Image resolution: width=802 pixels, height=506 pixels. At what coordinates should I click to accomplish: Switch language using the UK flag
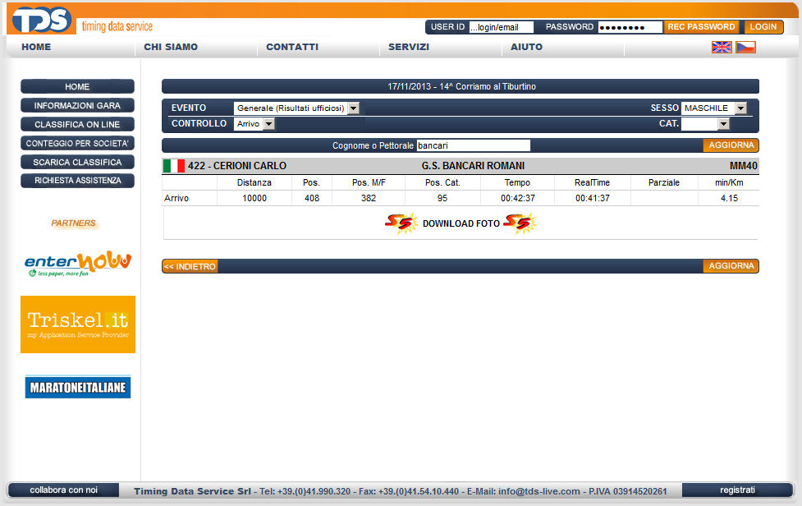point(722,48)
